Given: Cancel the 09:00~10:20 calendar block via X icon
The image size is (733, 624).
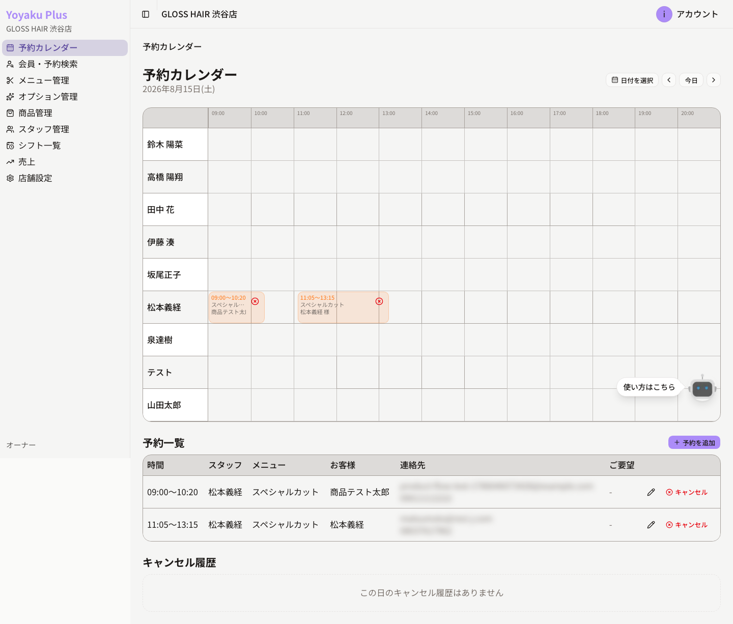Looking at the screenshot, I should 255,301.
